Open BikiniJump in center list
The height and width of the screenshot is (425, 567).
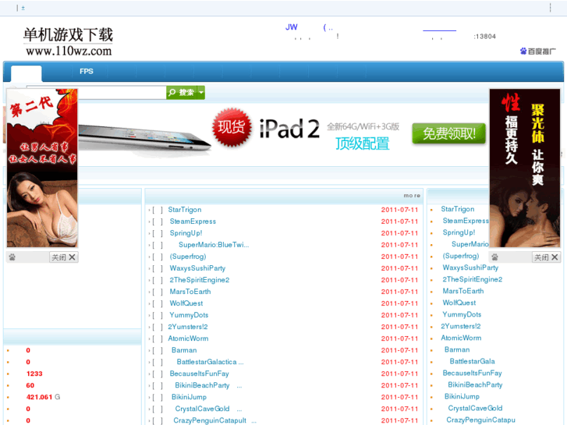189,397
